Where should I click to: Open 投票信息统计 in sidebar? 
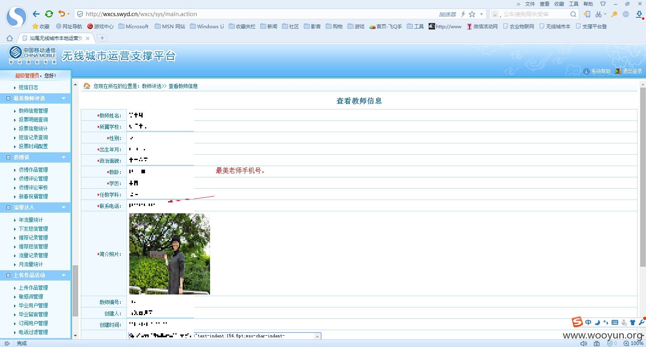click(33, 128)
